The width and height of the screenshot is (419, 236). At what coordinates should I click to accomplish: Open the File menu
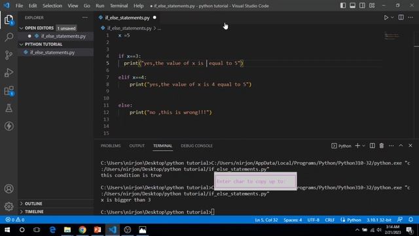pos(19,6)
